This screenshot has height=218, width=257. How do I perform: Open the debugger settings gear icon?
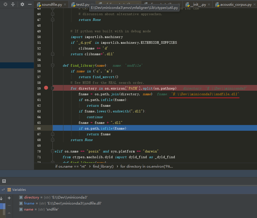click(22, 4)
